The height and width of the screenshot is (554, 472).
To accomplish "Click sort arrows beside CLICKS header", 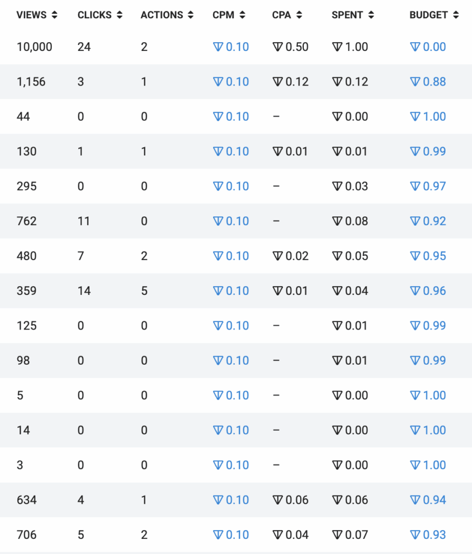I will pos(119,15).
